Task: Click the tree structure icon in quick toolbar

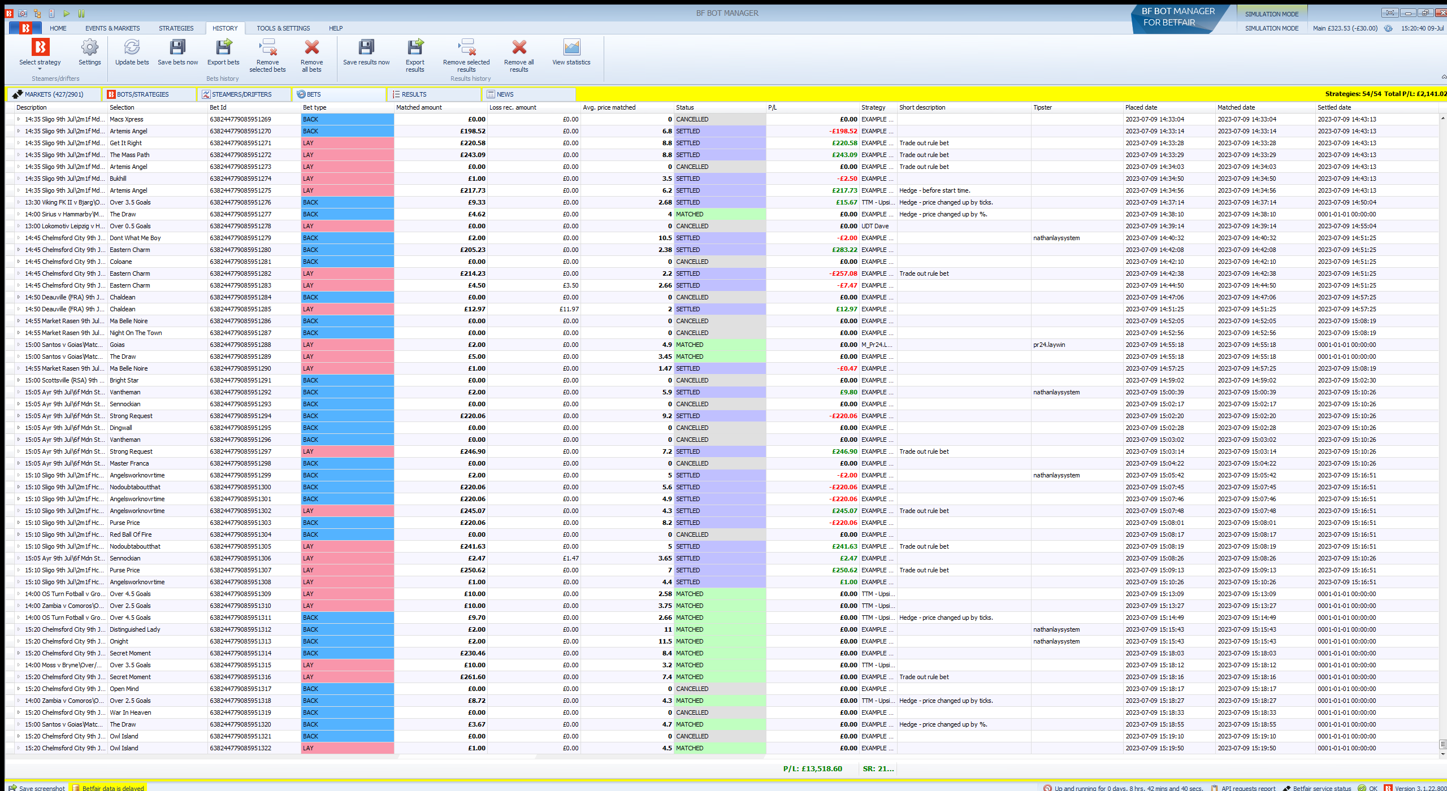Action: [x=37, y=13]
